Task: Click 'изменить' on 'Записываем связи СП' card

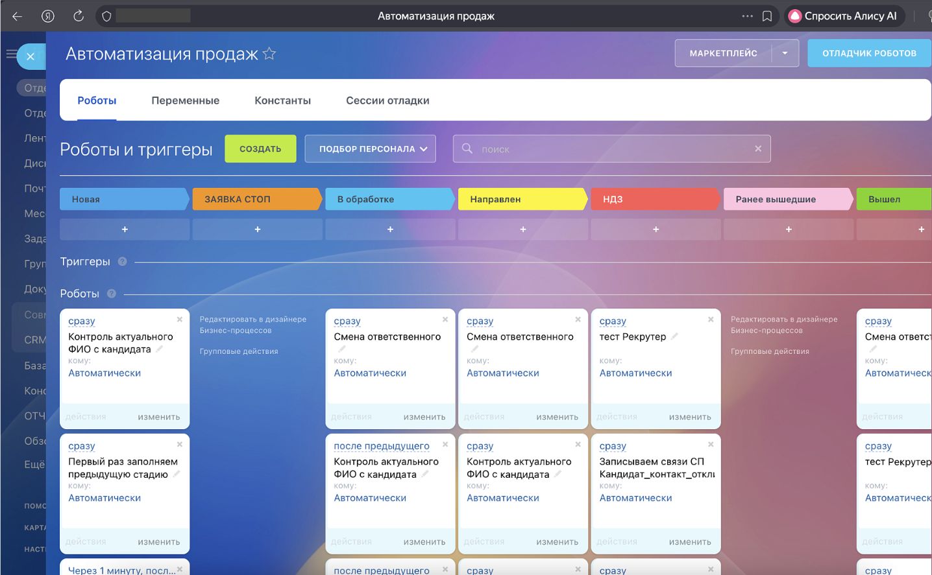Action: [x=690, y=542]
